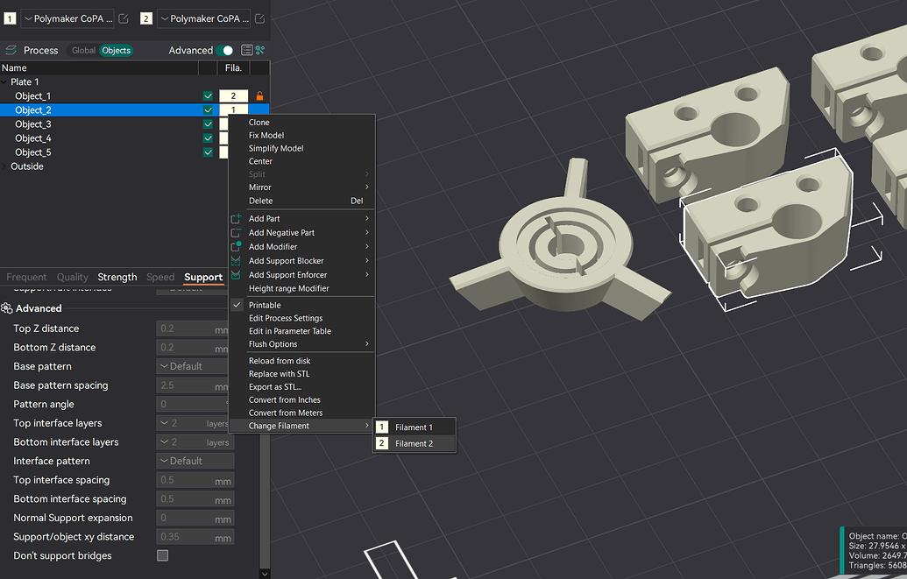Open the filament 2 Polymaker CoPA dropdown

click(203, 18)
